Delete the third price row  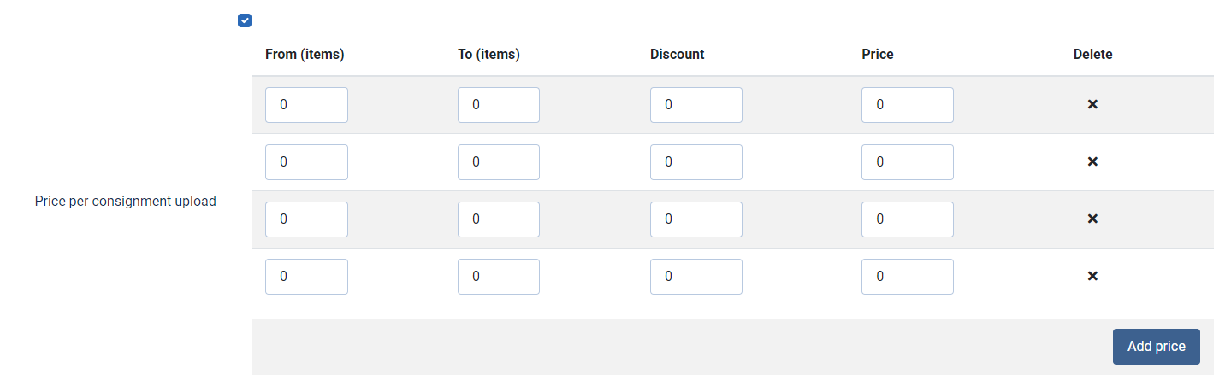click(1092, 219)
